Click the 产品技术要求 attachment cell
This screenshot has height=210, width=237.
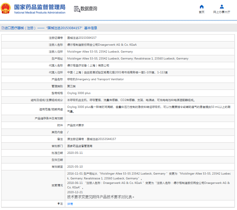[x=75, y=125]
